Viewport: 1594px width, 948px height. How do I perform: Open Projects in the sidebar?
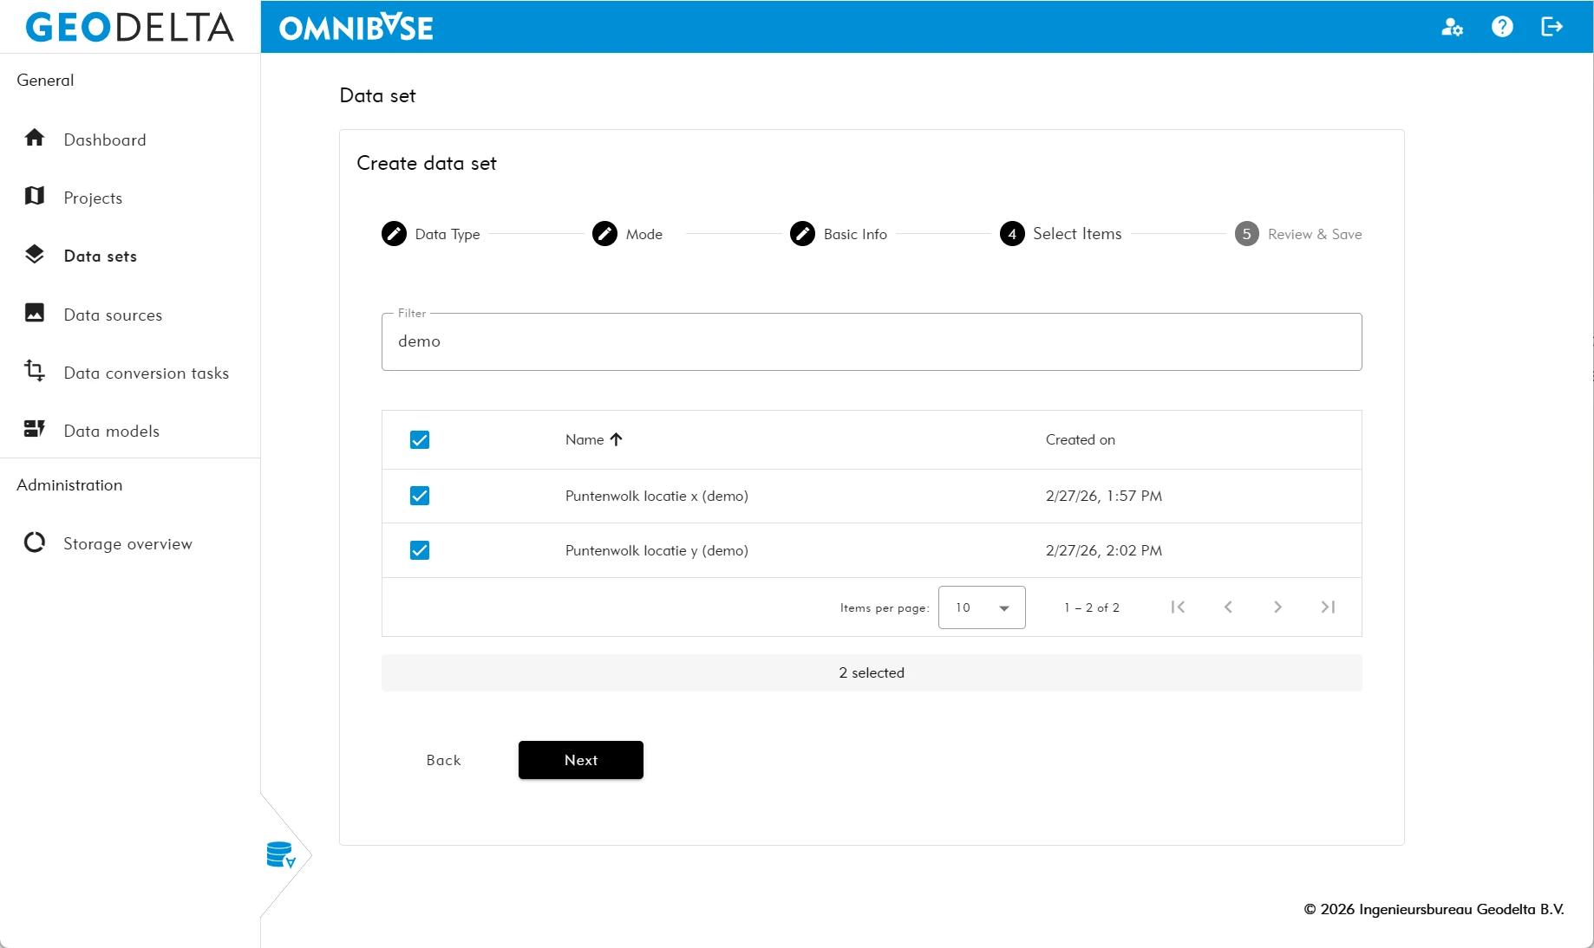[x=93, y=198]
